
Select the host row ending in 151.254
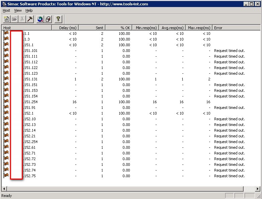click(x=30, y=102)
